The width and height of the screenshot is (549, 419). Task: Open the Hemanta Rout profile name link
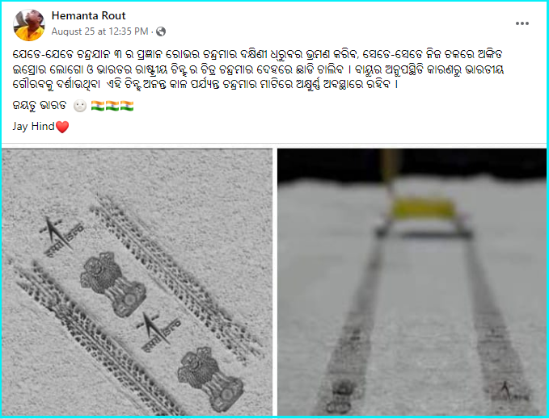point(88,15)
